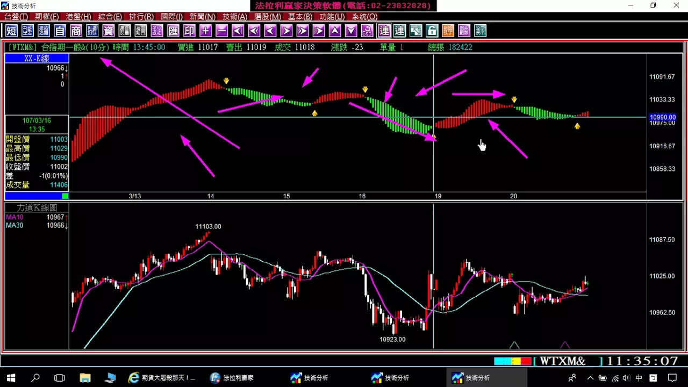Toggle the padlock lock icon
Viewport: 688px width, 387px height.
[432, 31]
